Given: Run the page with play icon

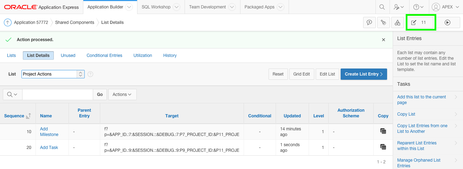Looking at the screenshot, I should pos(448,22).
